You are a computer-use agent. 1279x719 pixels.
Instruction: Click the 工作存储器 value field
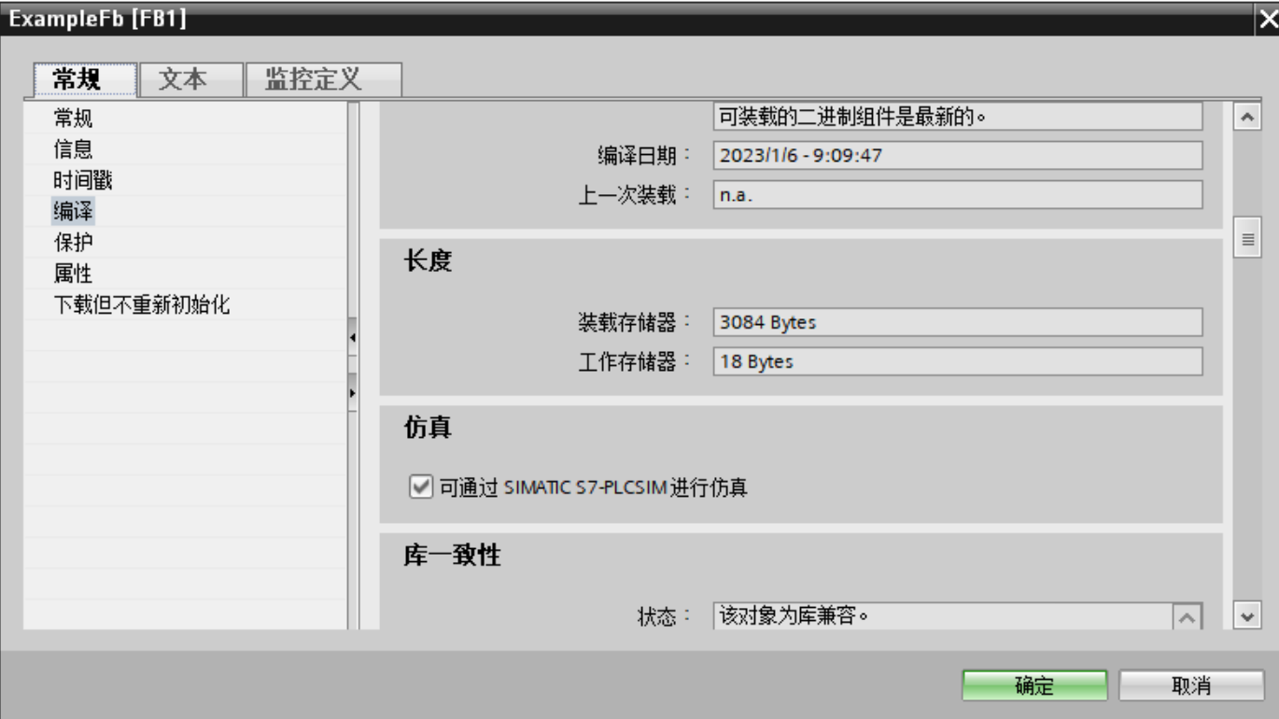pyautogui.click(x=957, y=361)
